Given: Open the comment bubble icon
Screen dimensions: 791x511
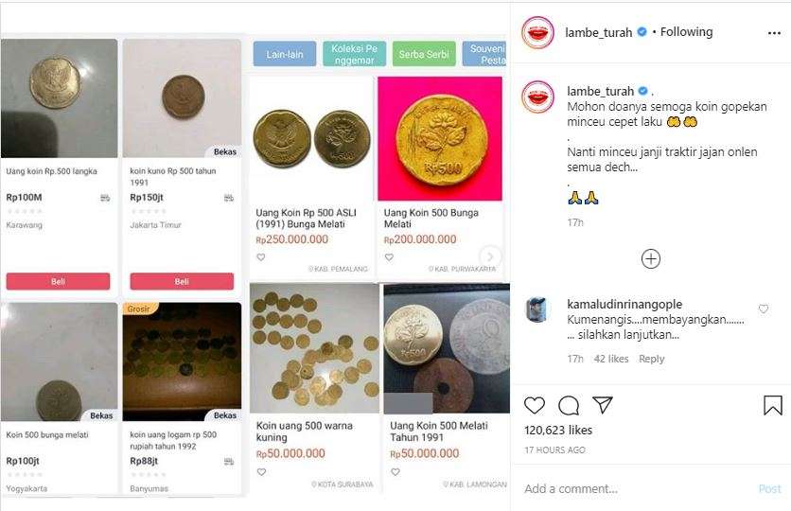Looking at the screenshot, I should pyautogui.click(x=569, y=405).
